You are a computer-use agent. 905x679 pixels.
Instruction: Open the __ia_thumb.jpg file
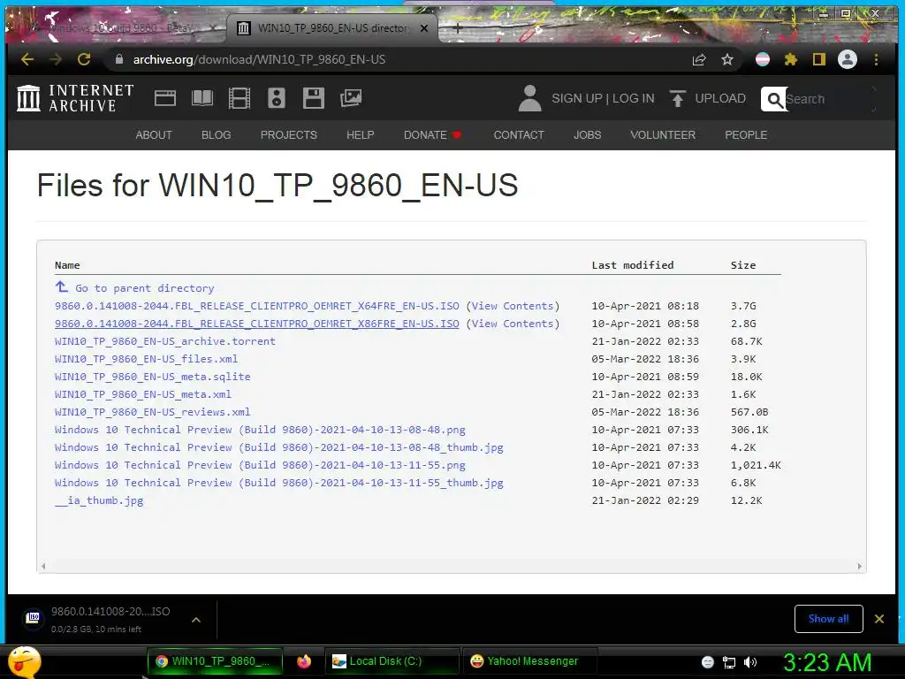pos(99,500)
